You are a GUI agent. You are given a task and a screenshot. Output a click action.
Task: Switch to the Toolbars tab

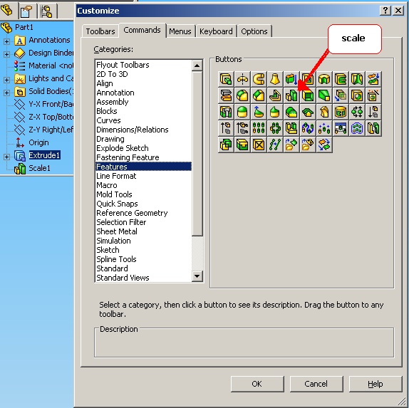[100, 31]
